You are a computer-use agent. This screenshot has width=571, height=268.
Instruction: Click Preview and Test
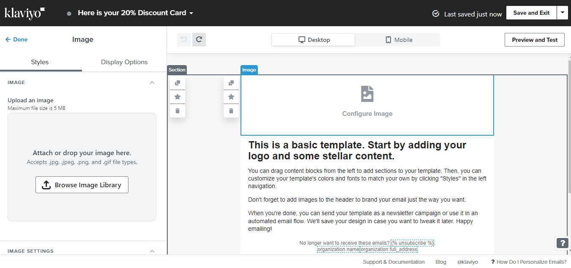(535, 40)
